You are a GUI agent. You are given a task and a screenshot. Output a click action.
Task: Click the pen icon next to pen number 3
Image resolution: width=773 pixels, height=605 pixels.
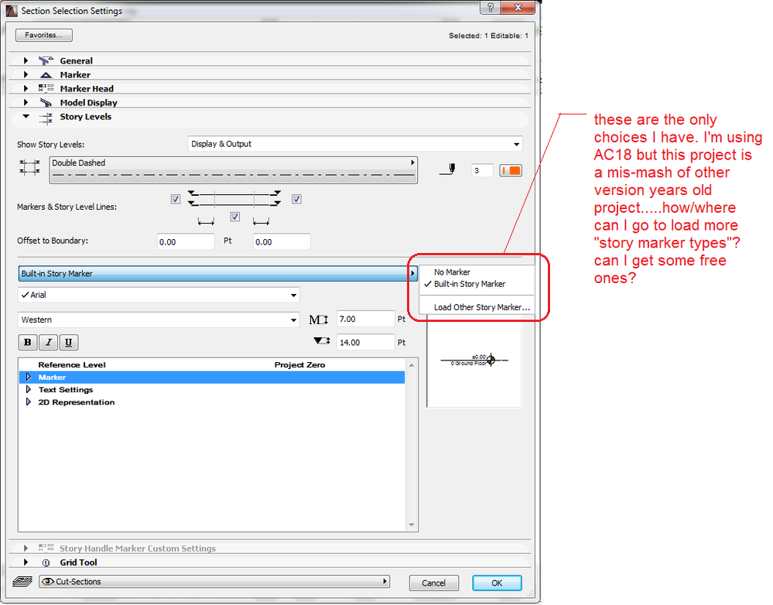(x=448, y=170)
